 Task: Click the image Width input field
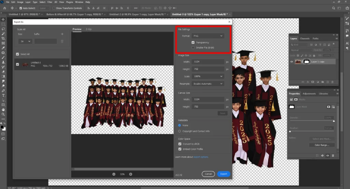point(207,62)
